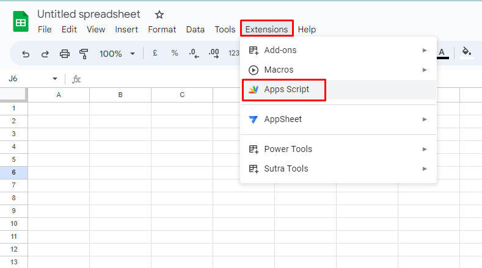Select column C header
482x268 pixels.
click(x=182, y=95)
